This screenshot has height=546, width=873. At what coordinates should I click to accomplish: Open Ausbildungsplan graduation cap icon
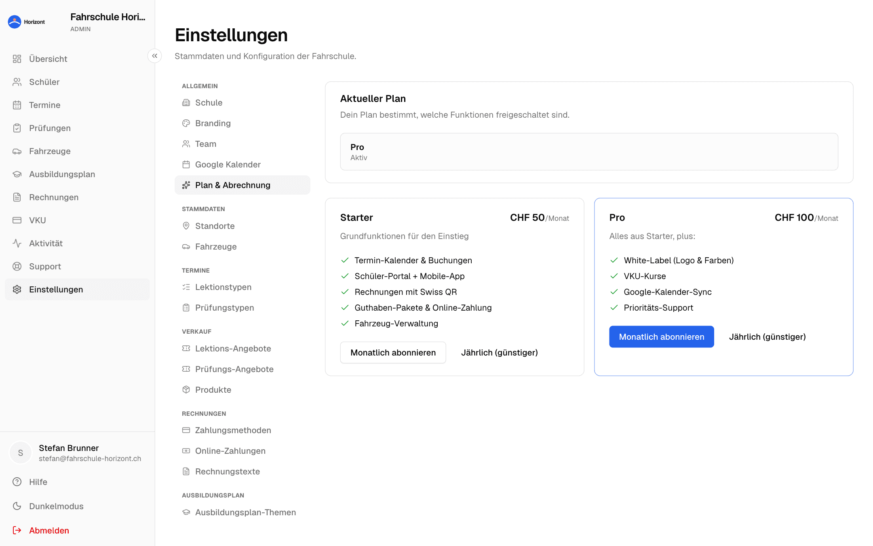tap(17, 174)
